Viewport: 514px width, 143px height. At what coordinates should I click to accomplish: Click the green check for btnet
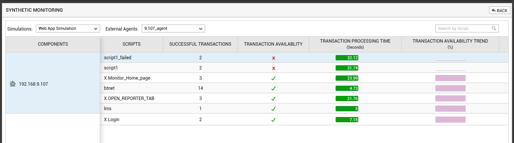coord(274,88)
